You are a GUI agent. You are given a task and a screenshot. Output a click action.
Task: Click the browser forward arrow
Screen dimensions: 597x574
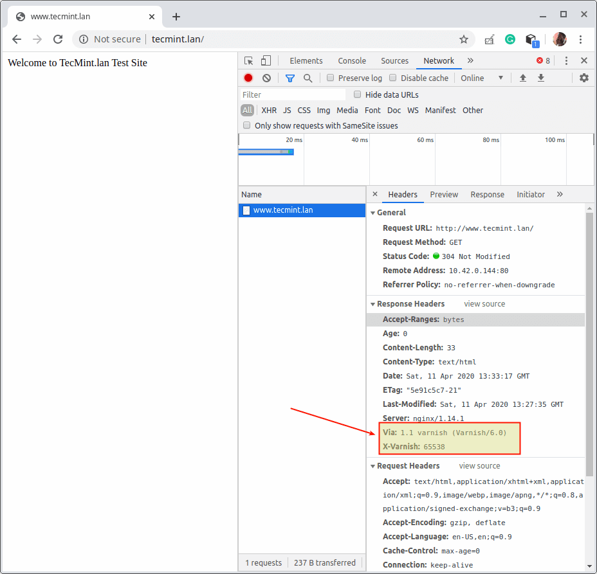(37, 39)
